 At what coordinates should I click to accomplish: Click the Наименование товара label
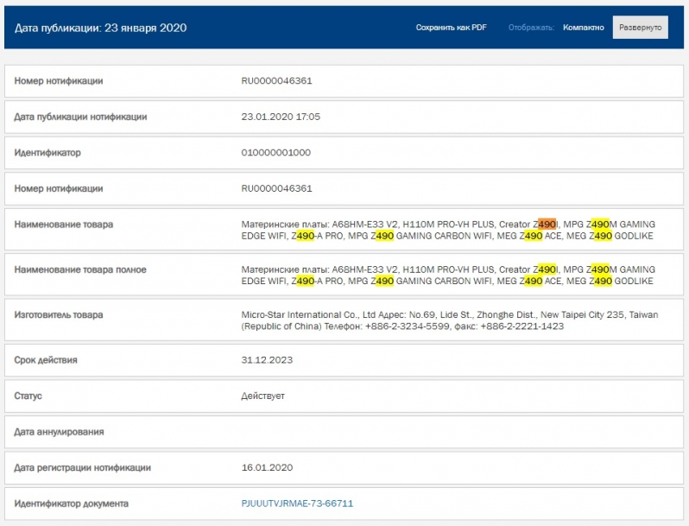64,225
